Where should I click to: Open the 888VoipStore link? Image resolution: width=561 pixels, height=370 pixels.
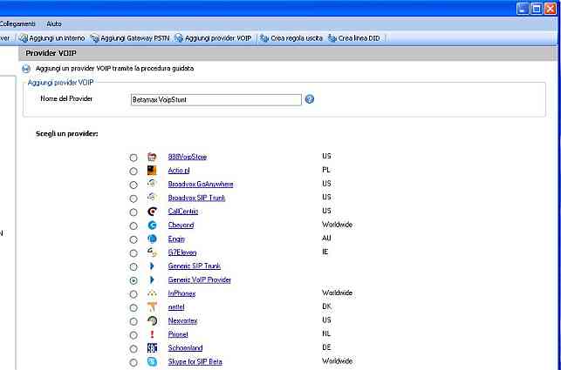(187, 157)
